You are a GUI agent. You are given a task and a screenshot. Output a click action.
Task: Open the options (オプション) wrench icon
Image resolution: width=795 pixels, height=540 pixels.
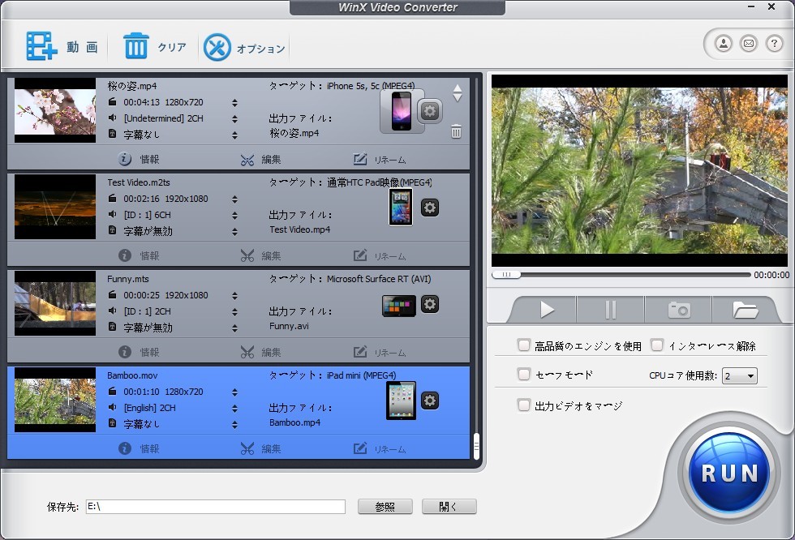[217, 47]
